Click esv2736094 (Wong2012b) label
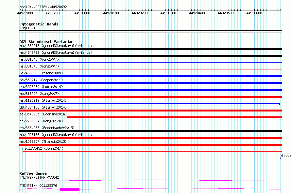291x193 pixels. (41, 121)
